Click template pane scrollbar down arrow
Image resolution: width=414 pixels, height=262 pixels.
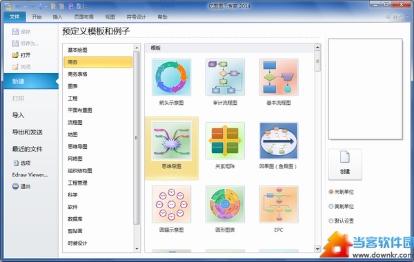(x=317, y=249)
